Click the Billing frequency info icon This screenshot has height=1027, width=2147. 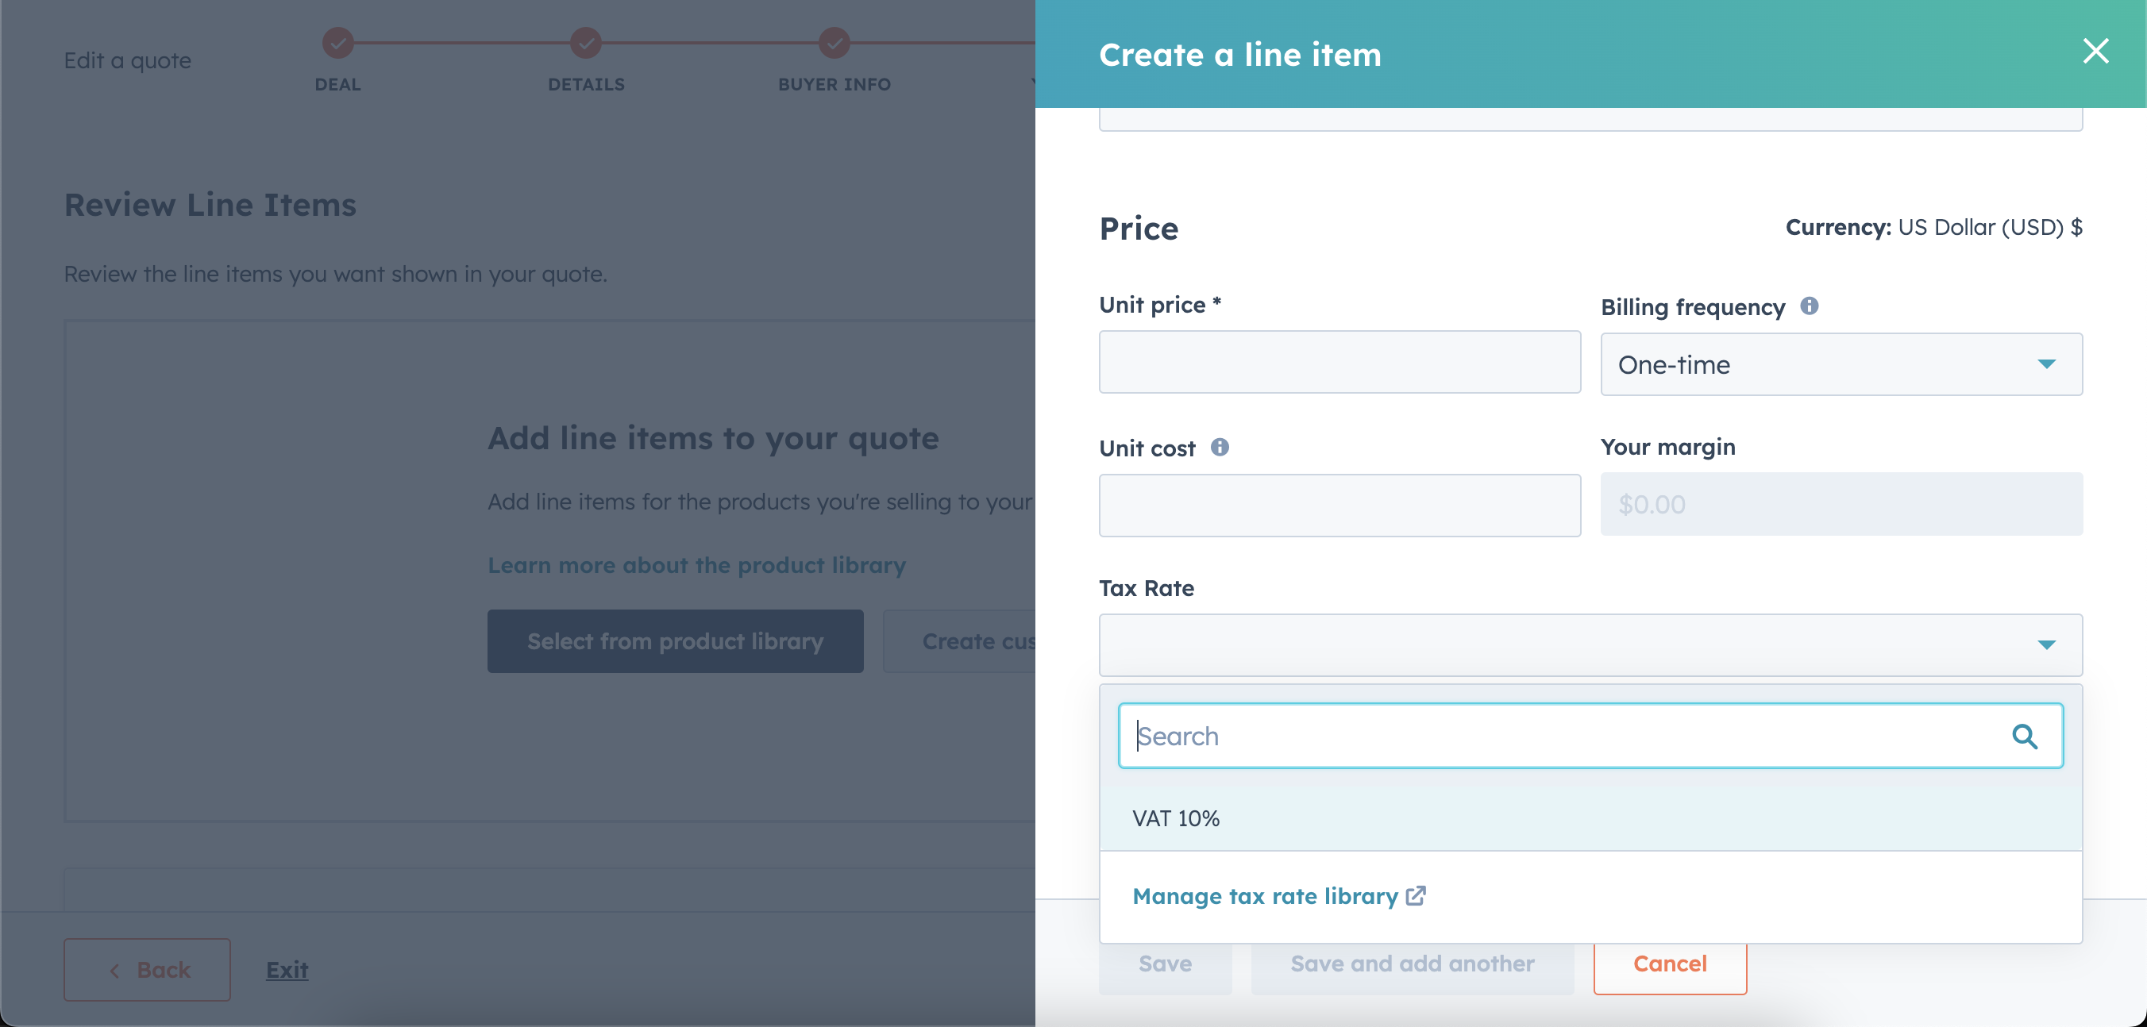1809,306
